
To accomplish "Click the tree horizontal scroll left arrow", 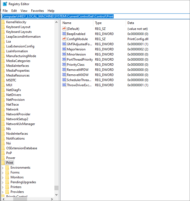I will (x=4, y=199).
